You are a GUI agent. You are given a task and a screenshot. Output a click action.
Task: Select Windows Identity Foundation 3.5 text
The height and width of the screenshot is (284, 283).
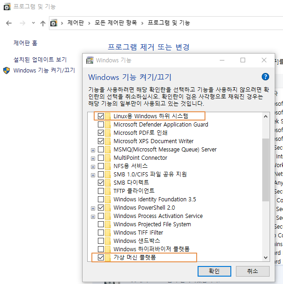pyautogui.click(x=155, y=199)
